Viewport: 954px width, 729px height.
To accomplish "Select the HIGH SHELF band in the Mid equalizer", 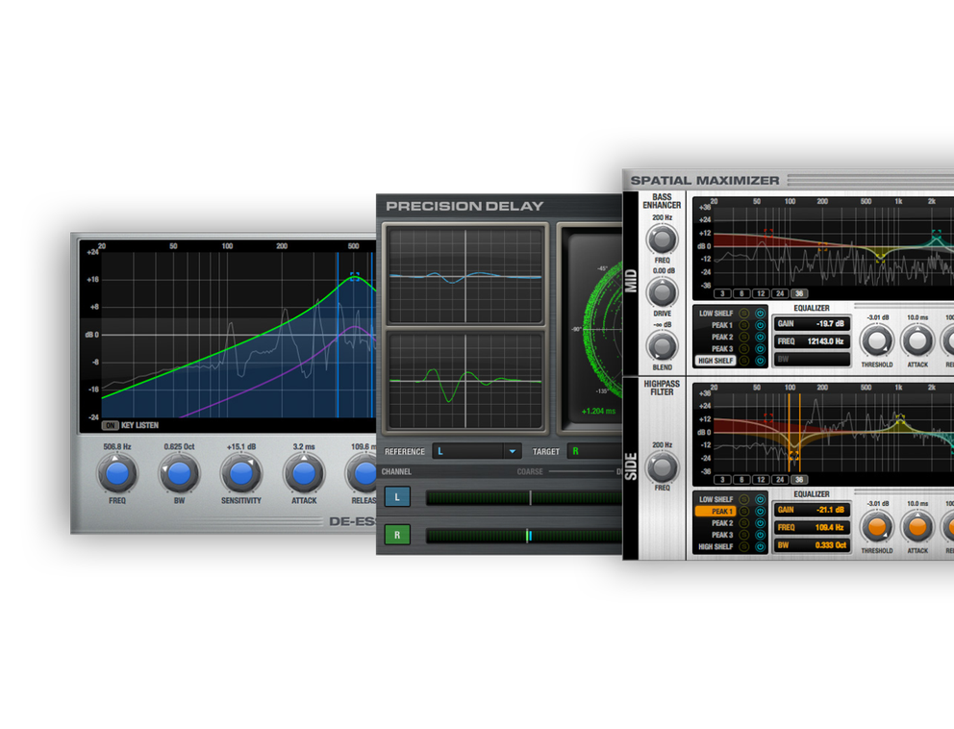I will (715, 360).
